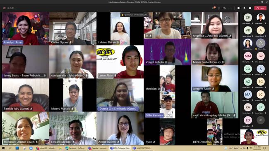Open the meeting chat icon
269x151 pixels.
219,8
